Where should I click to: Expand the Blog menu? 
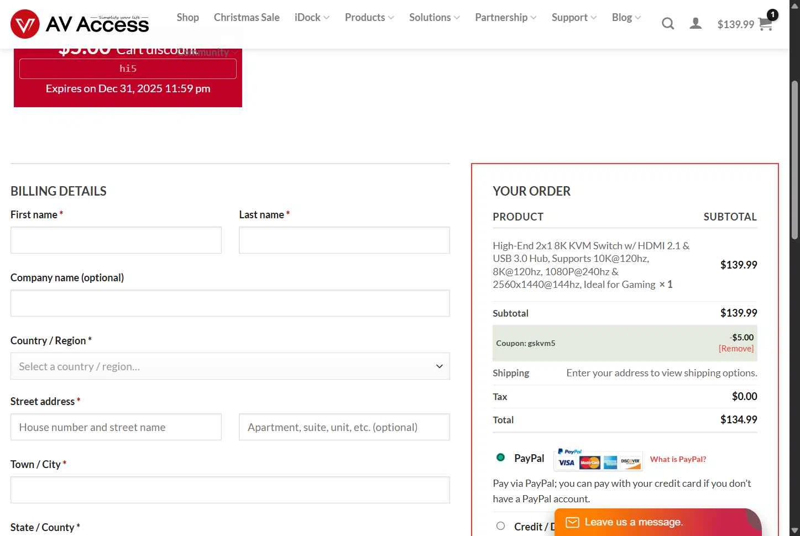click(626, 17)
